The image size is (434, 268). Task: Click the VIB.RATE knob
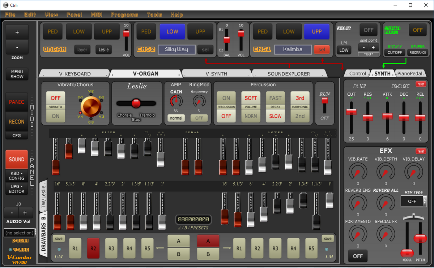(358, 172)
